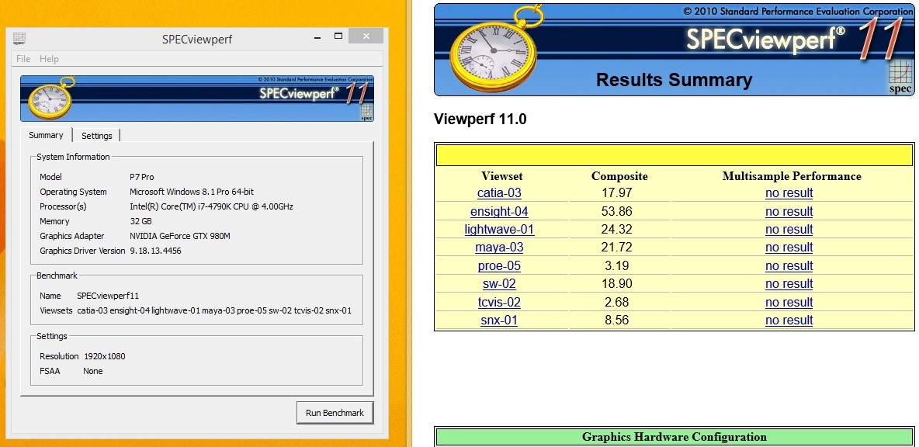Minimize the SPECviewperf window
This screenshot has width=919, height=447.
[x=318, y=37]
